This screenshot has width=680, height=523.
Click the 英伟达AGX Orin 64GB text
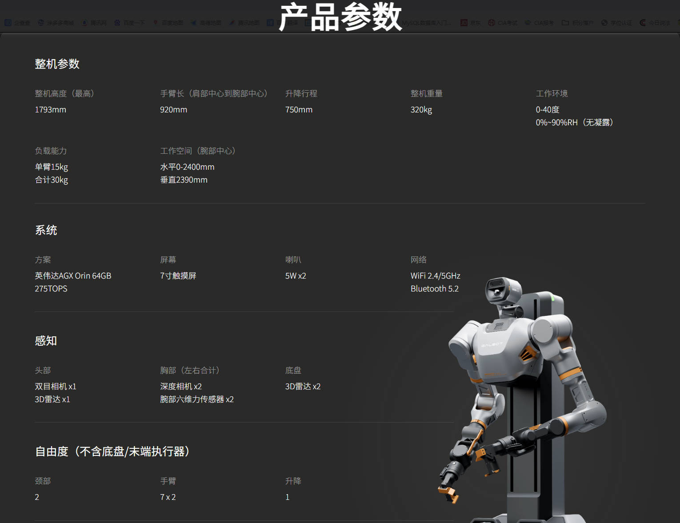(x=73, y=276)
